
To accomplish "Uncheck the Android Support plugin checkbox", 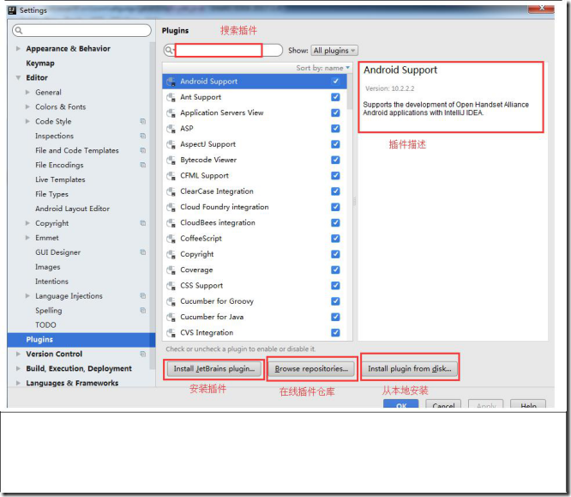I will pos(335,82).
